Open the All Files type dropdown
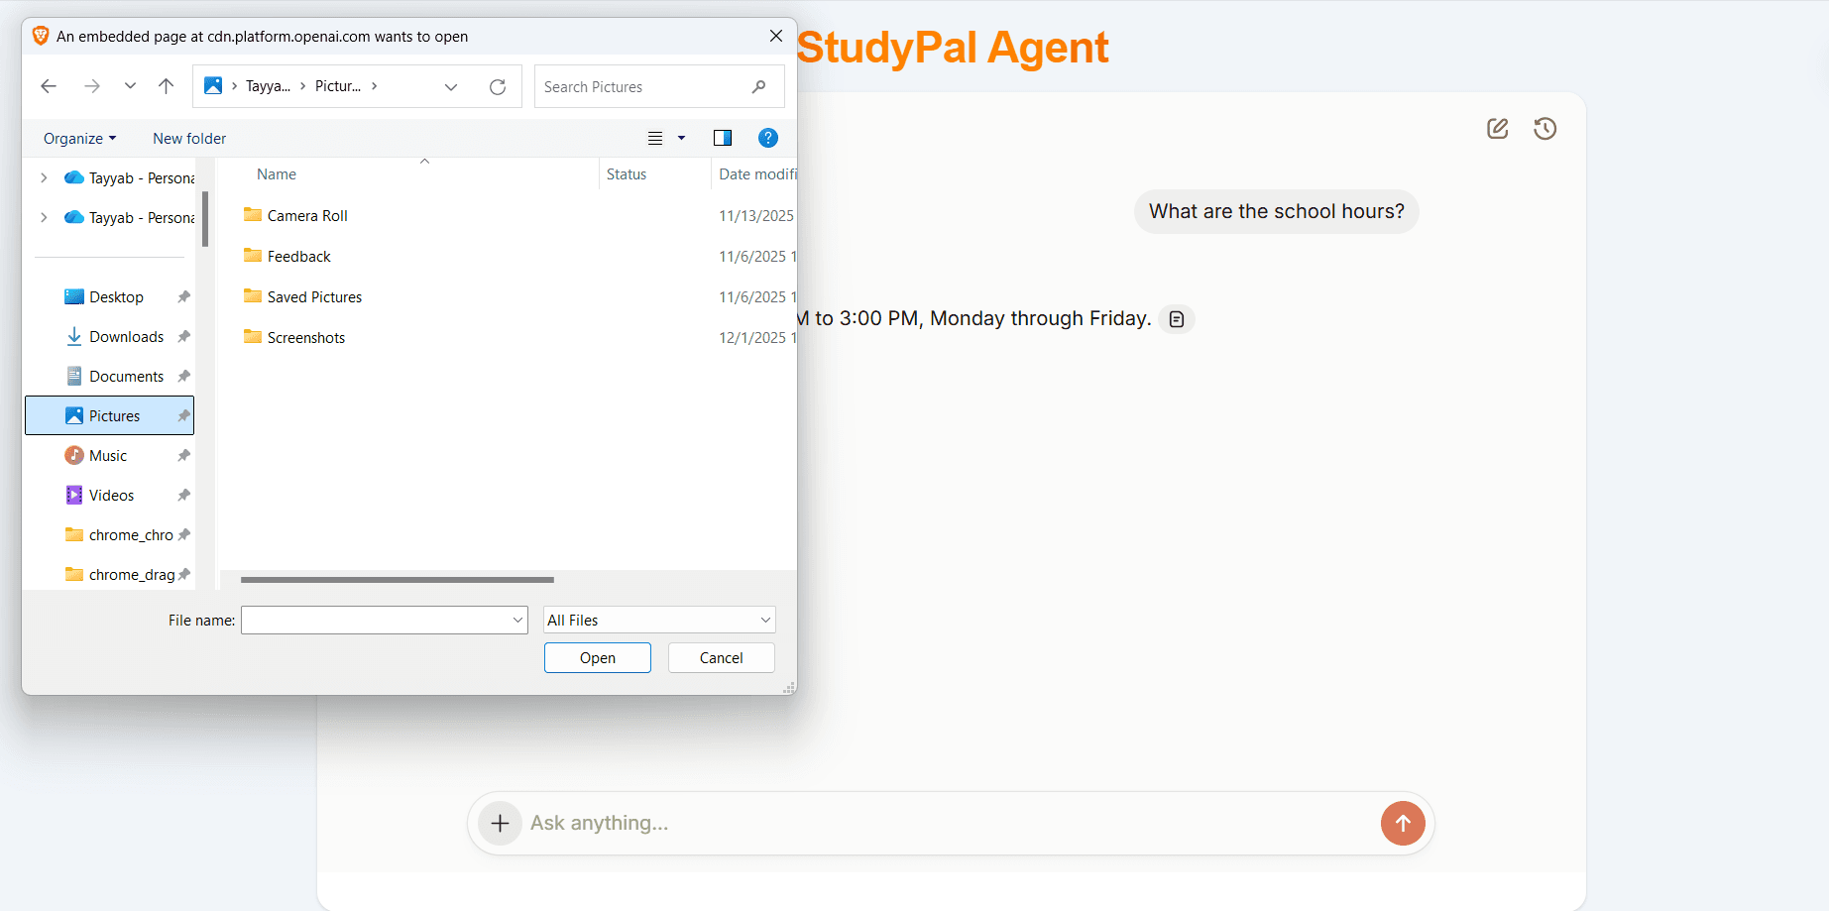The height and width of the screenshot is (911, 1829). coord(659,621)
